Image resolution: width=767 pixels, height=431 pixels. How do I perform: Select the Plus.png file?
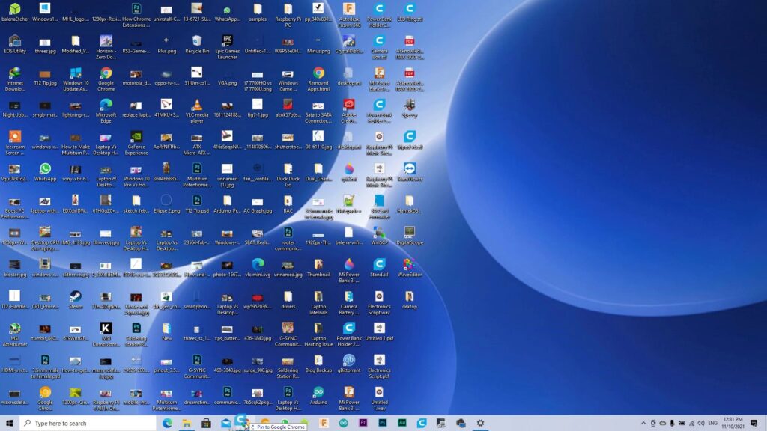pos(166,44)
